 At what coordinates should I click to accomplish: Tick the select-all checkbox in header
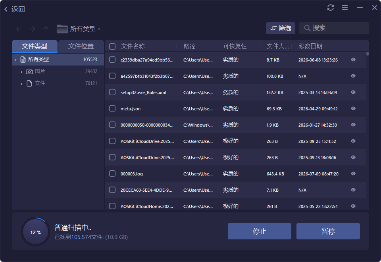[x=112, y=46]
